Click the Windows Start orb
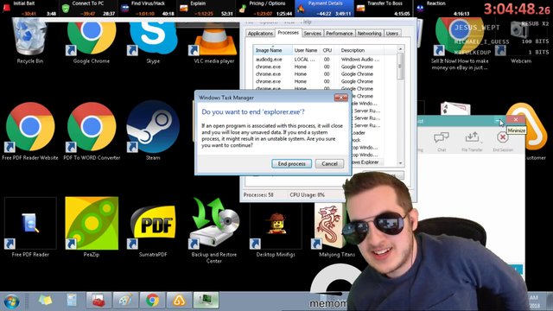 [11, 301]
